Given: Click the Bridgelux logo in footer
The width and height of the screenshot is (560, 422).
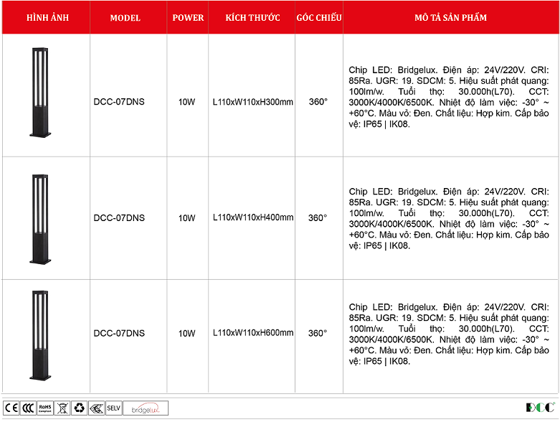Looking at the screenshot, I should click(146, 408).
